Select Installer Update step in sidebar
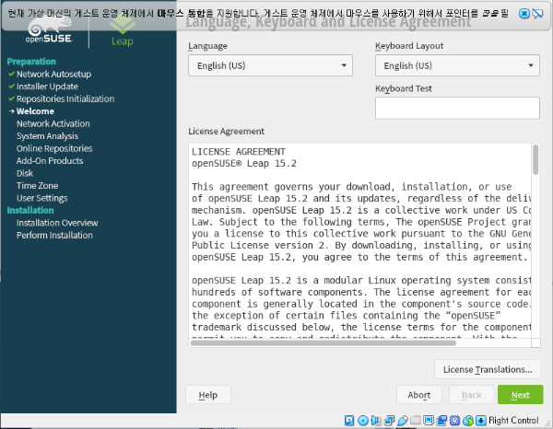 click(47, 87)
